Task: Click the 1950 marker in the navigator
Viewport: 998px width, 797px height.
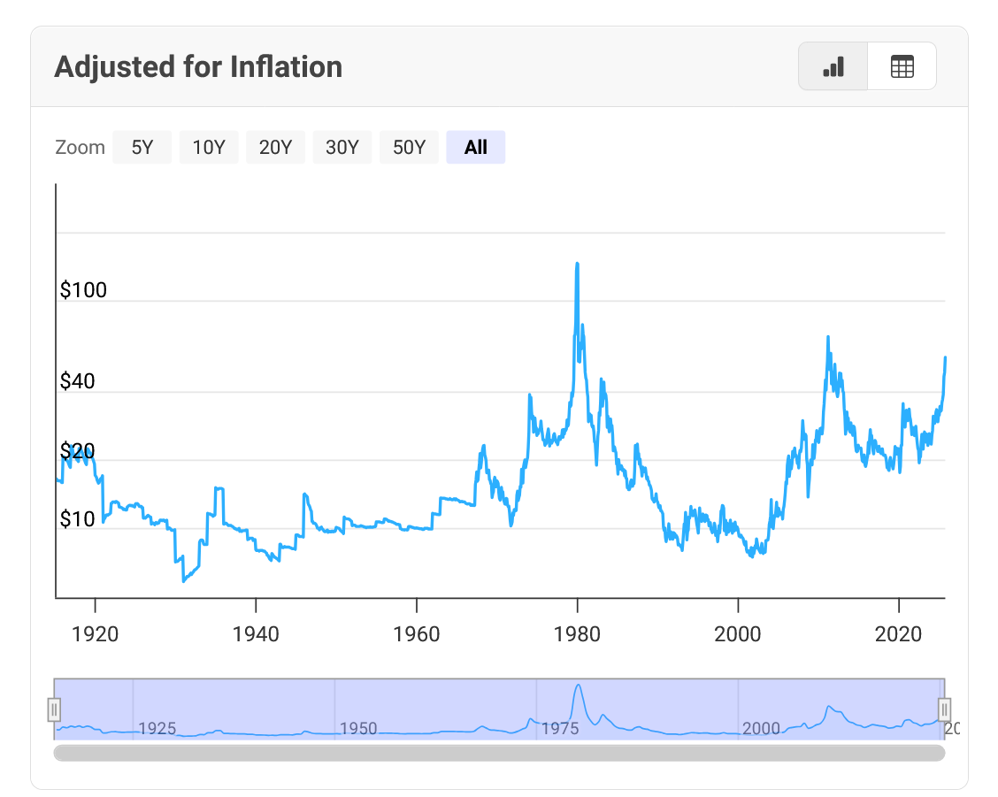Action: tap(358, 728)
